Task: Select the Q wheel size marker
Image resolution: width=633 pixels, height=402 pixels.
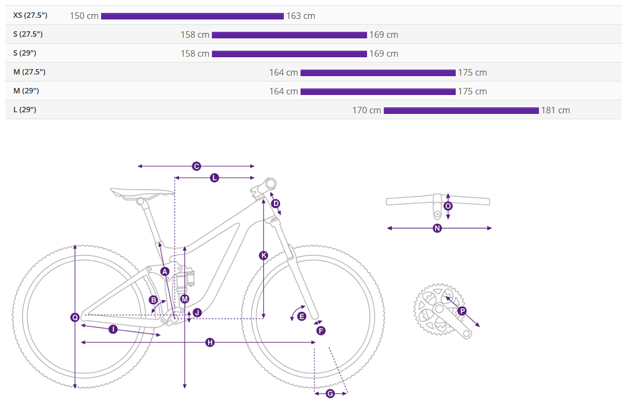Action: pyautogui.click(x=75, y=317)
